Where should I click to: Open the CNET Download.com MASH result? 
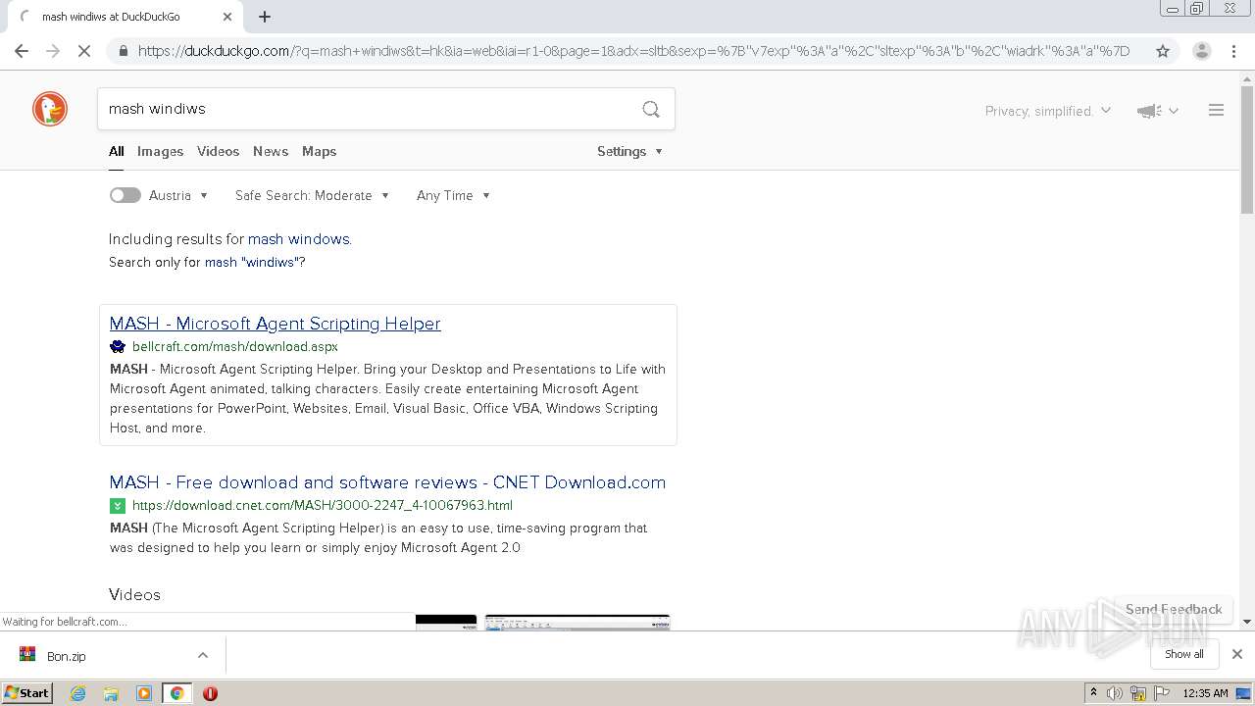point(387,482)
